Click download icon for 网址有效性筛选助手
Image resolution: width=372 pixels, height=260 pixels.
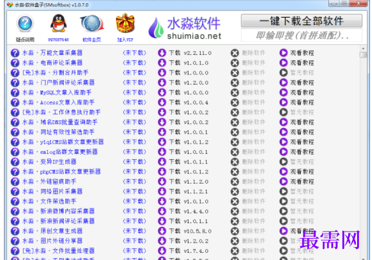[x=162, y=132]
